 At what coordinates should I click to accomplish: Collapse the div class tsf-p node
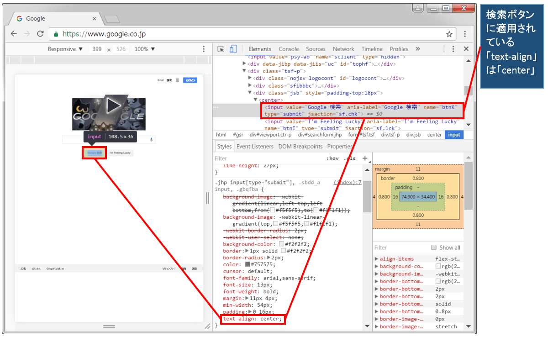tap(244, 70)
